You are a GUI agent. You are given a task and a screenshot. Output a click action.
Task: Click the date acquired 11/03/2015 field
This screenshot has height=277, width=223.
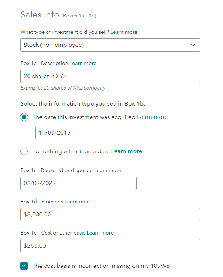pyautogui.click(x=90, y=133)
